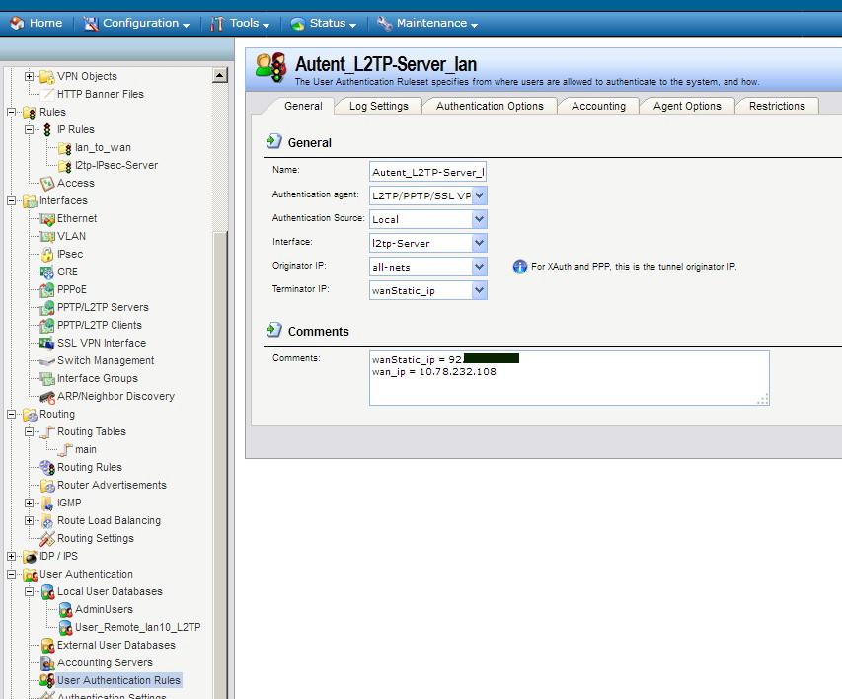The width and height of the screenshot is (842, 699).
Task: Open the Authentication agent dropdown
Action: (480, 195)
